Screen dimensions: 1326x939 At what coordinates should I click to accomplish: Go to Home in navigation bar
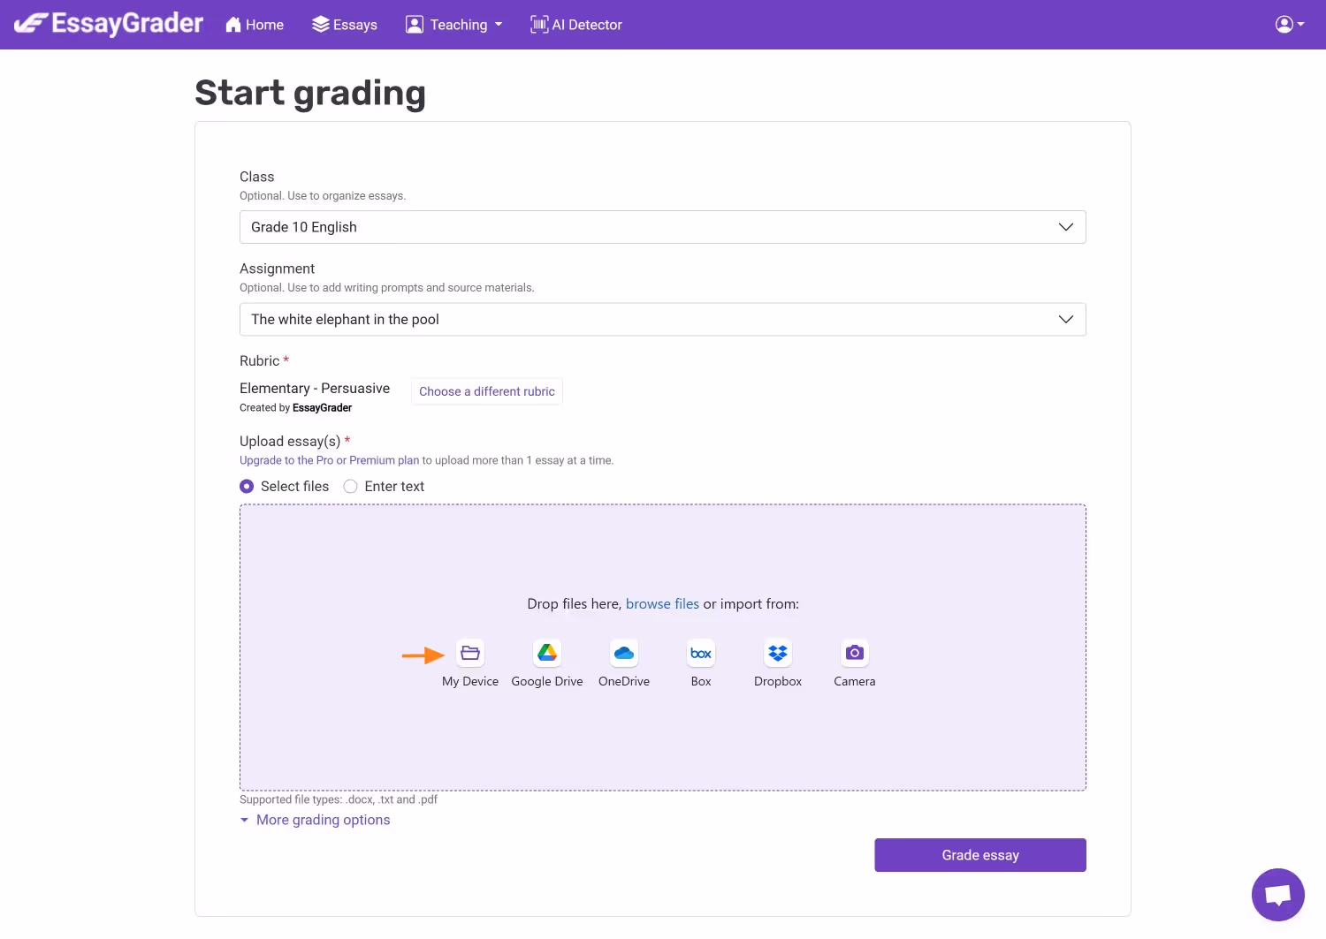click(255, 25)
